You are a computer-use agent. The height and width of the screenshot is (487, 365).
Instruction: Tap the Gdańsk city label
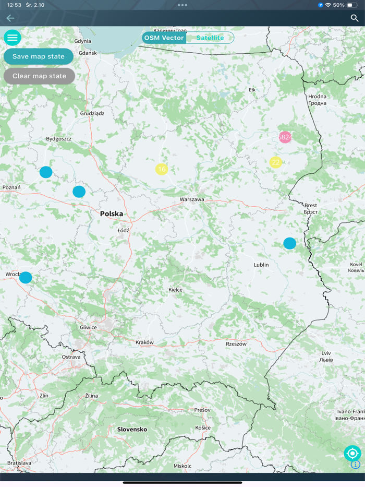[88, 53]
